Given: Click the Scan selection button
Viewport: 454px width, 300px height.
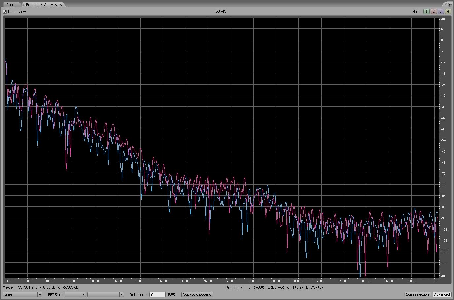Looking at the screenshot, I should click(x=417, y=294).
